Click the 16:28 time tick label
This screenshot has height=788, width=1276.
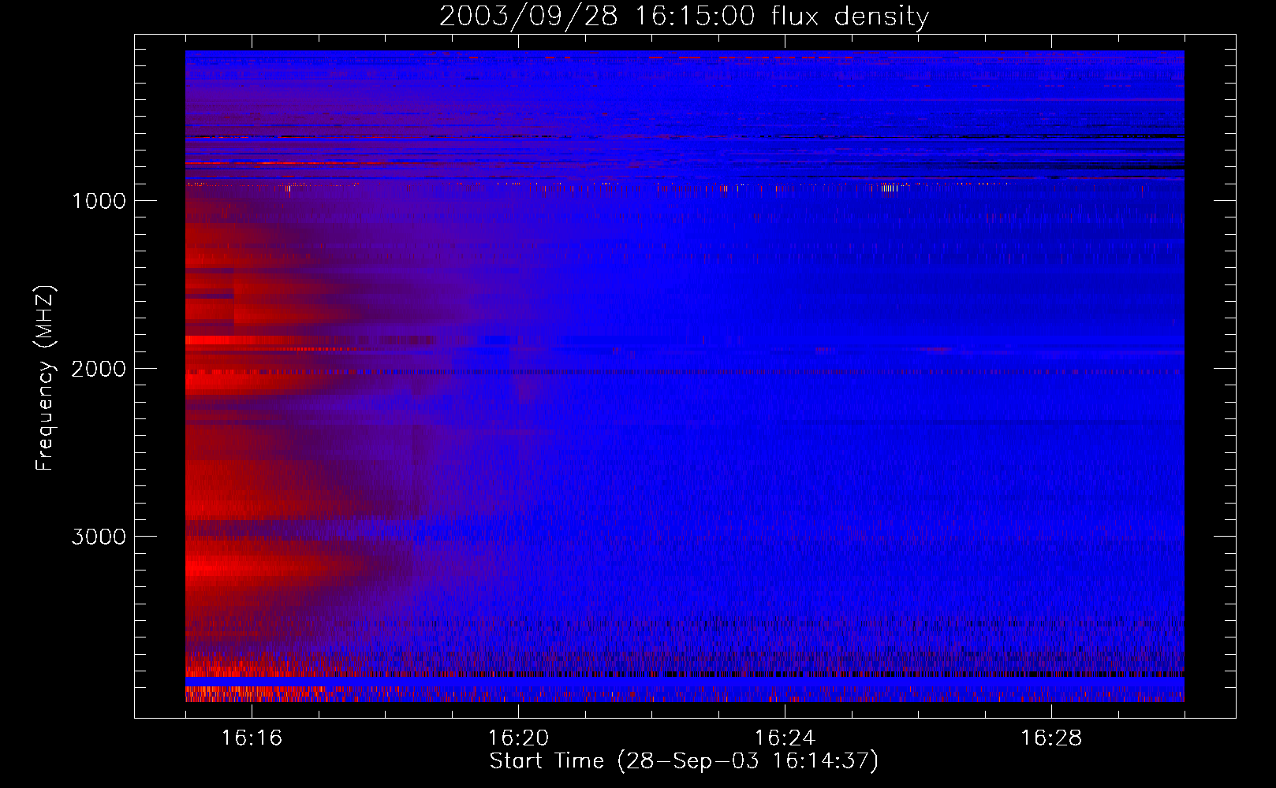click(1051, 738)
